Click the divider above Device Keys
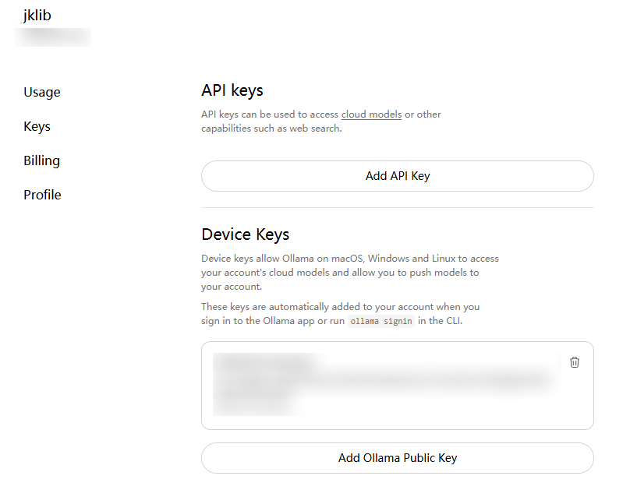The image size is (630, 504). point(398,208)
